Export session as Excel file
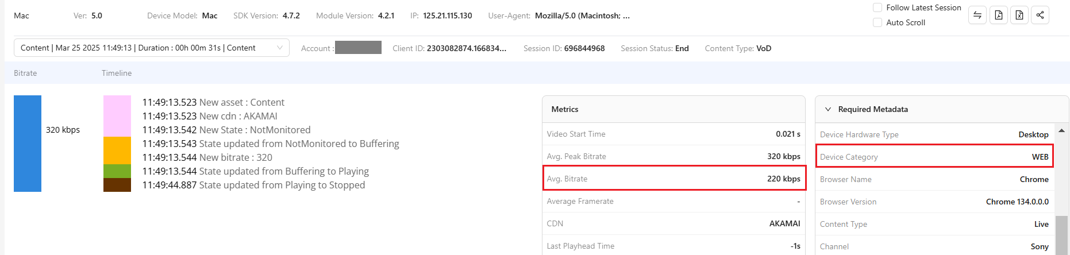Viewport: 1070px width, 255px height. pyautogui.click(x=1019, y=16)
